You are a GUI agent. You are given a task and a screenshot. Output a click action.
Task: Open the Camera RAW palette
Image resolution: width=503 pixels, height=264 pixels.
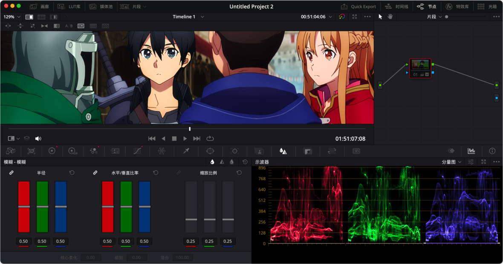(x=9, y=151)
